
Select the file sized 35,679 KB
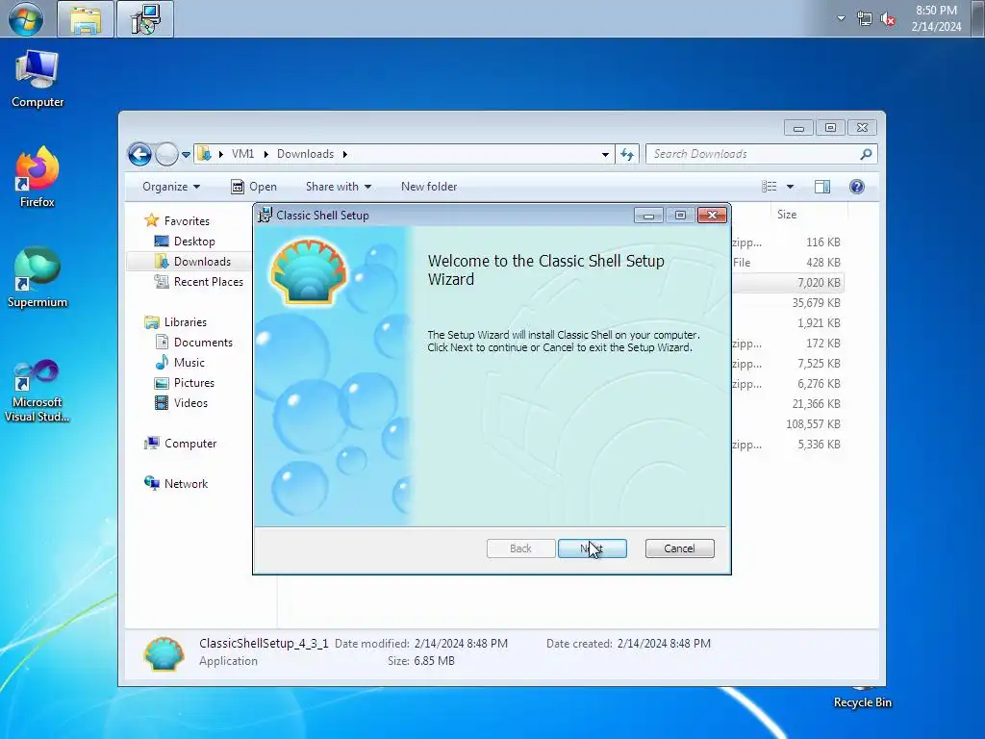(816, 303)
